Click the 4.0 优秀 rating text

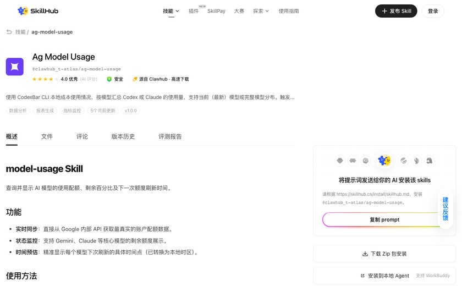69,79
